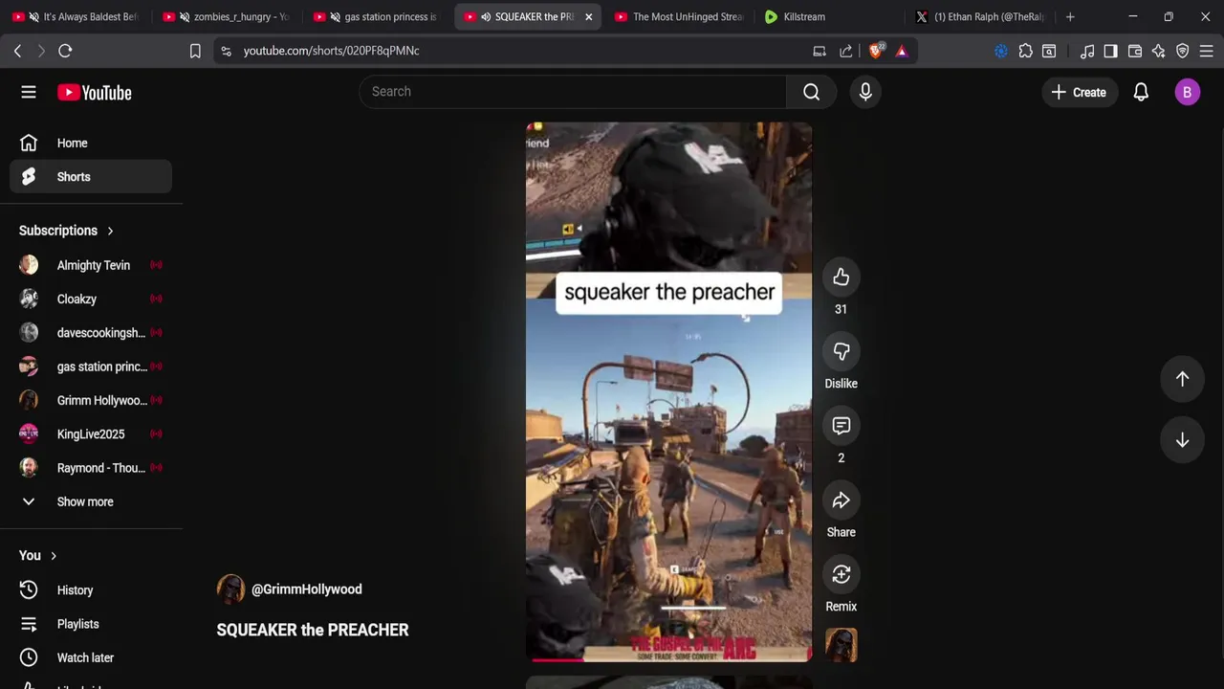Open KingLive2025 subscription channel
Screen dimensions: 1224x689
91,434
